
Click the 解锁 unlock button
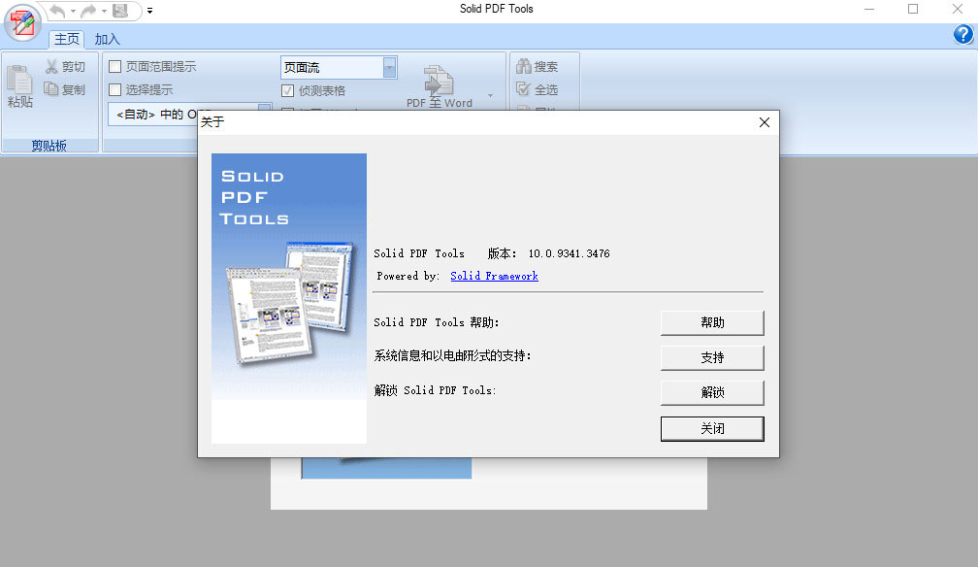pos(712,393)
